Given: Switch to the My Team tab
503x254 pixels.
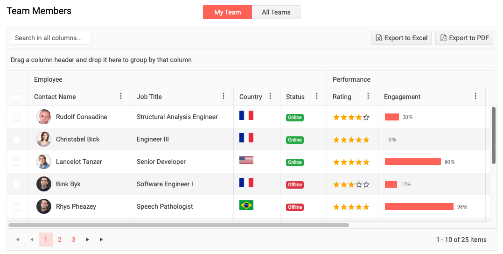Looking at the screenshot, I should pos(227,12).
